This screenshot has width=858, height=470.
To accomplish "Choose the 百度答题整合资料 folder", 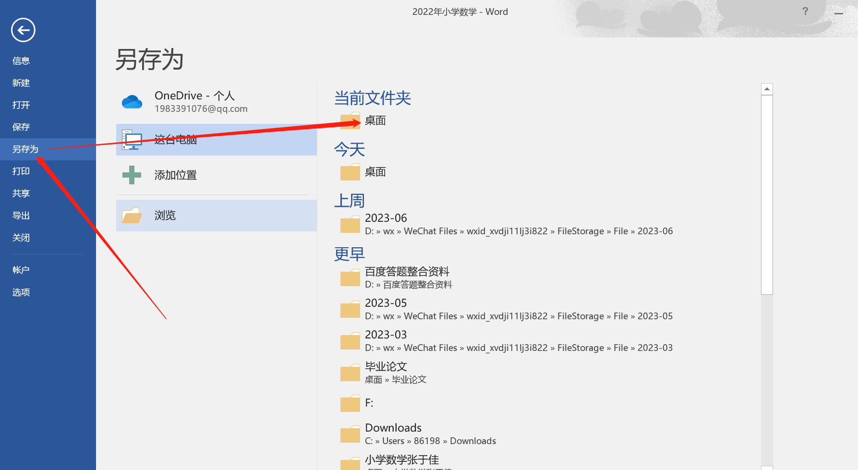I will (407, 272).
